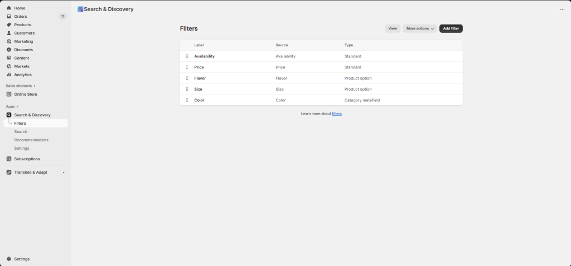Click the Products tag icon
Image resolution: width=571 pixels, height=266 pixels.
pyautogui.click(x=9, y=25)
